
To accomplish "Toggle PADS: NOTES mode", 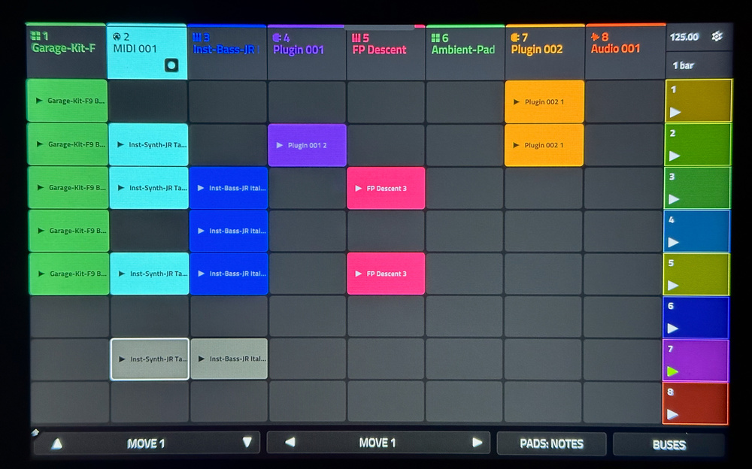I will click(551, 443).
